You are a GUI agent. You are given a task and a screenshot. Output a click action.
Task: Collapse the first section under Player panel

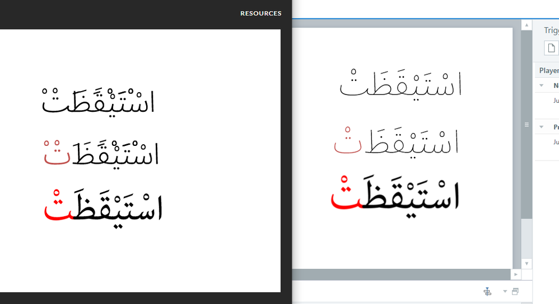[x=541, y=85]
